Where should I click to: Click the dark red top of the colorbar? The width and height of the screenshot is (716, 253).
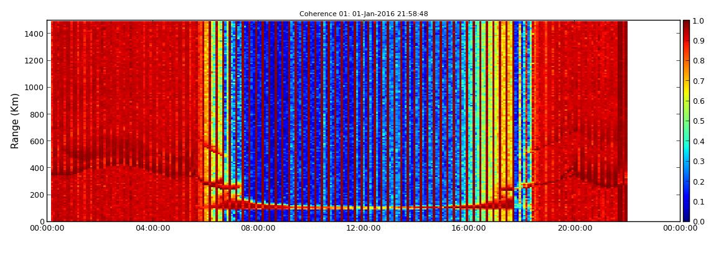pos(686,25)
